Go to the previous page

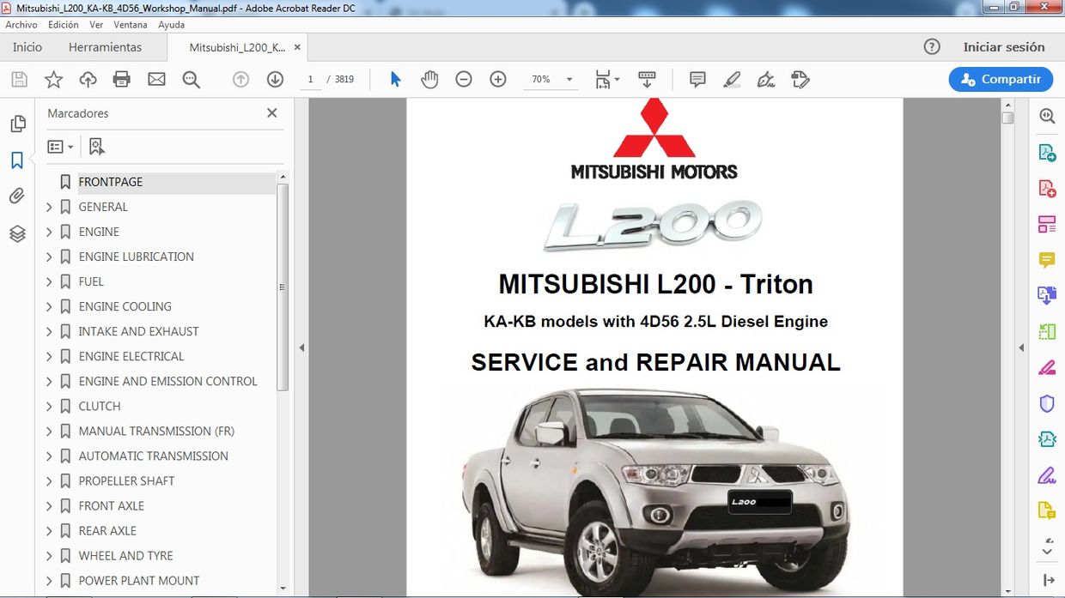pos(240,80)
